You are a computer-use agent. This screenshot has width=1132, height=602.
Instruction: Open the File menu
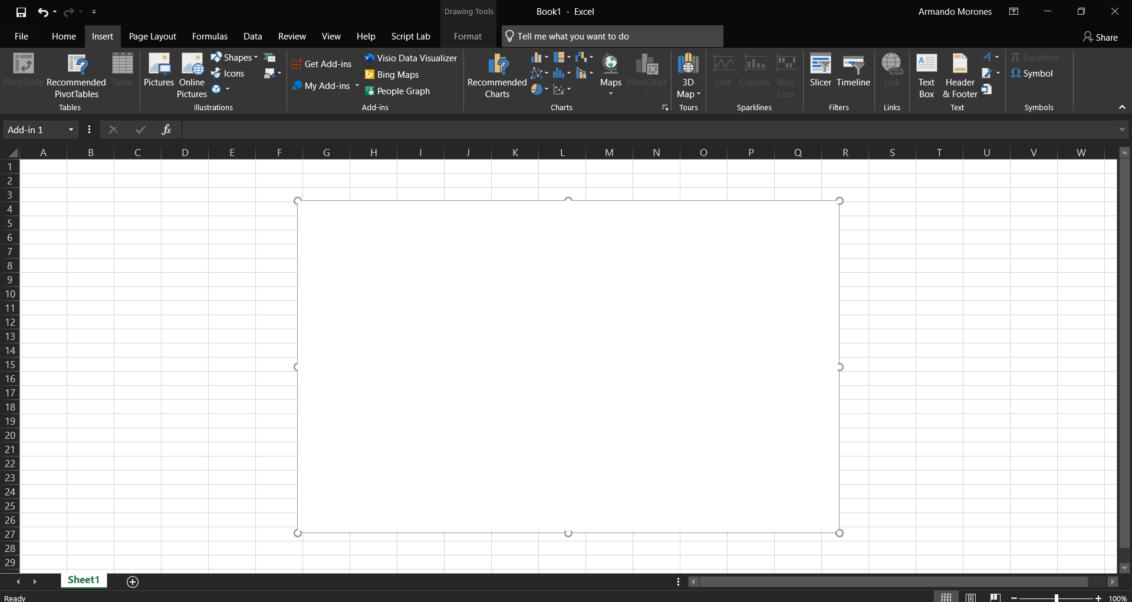(21, 37)
